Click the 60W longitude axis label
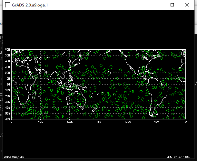 coord(157,122)
